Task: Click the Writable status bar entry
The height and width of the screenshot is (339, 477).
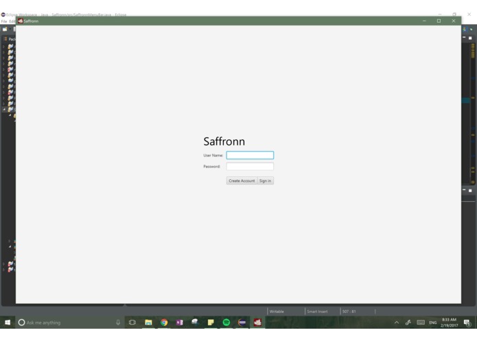Action: (277, 312)
